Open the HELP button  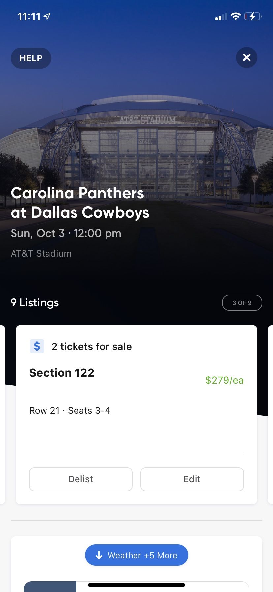tap(31, 58)
